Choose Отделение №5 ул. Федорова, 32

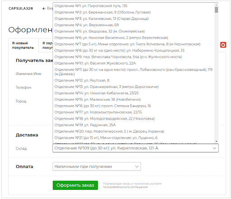(134, 31)
